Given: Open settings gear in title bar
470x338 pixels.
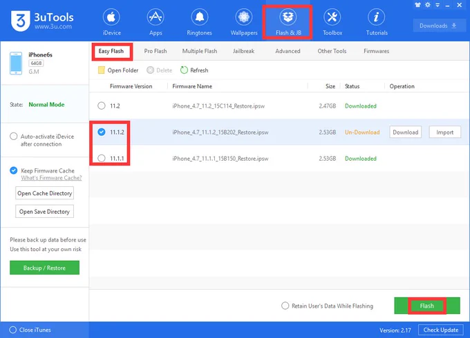Looking at the screenshot, I should (x=428, y=5).
